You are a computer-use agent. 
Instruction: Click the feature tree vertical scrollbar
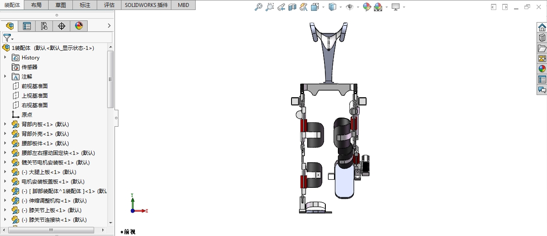click(x=110, y=79)
